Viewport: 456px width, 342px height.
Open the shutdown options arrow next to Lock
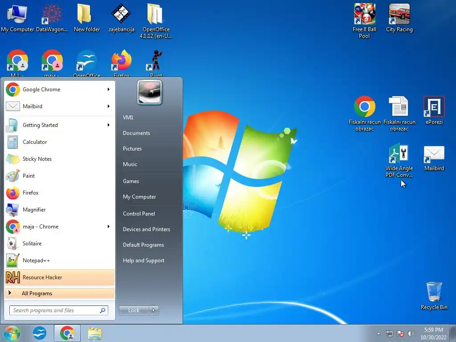point(154,310)
